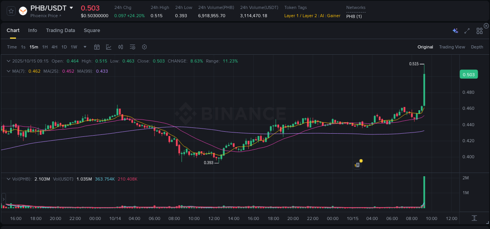Image resolution: width=490 pixels, height=229 pixels.
Task: Open the chart style selector icon
Action: [109, 47]
